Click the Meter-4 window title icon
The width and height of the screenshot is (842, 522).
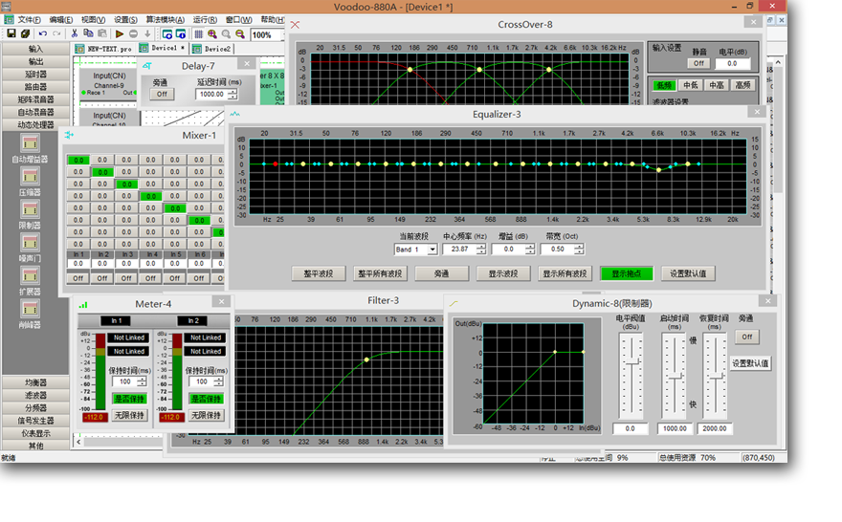coord(83,305)
